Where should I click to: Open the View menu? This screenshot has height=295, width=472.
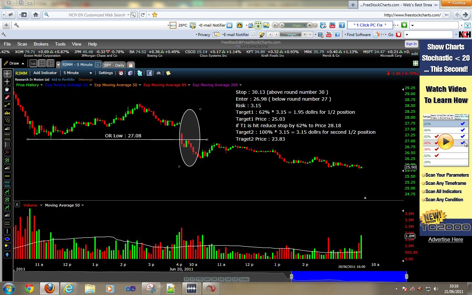point(77,44)
